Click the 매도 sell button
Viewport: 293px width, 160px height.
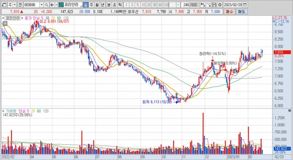coord(241,11)
